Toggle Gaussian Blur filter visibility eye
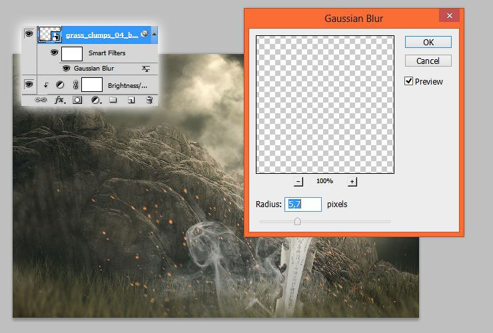 point(66,68)
